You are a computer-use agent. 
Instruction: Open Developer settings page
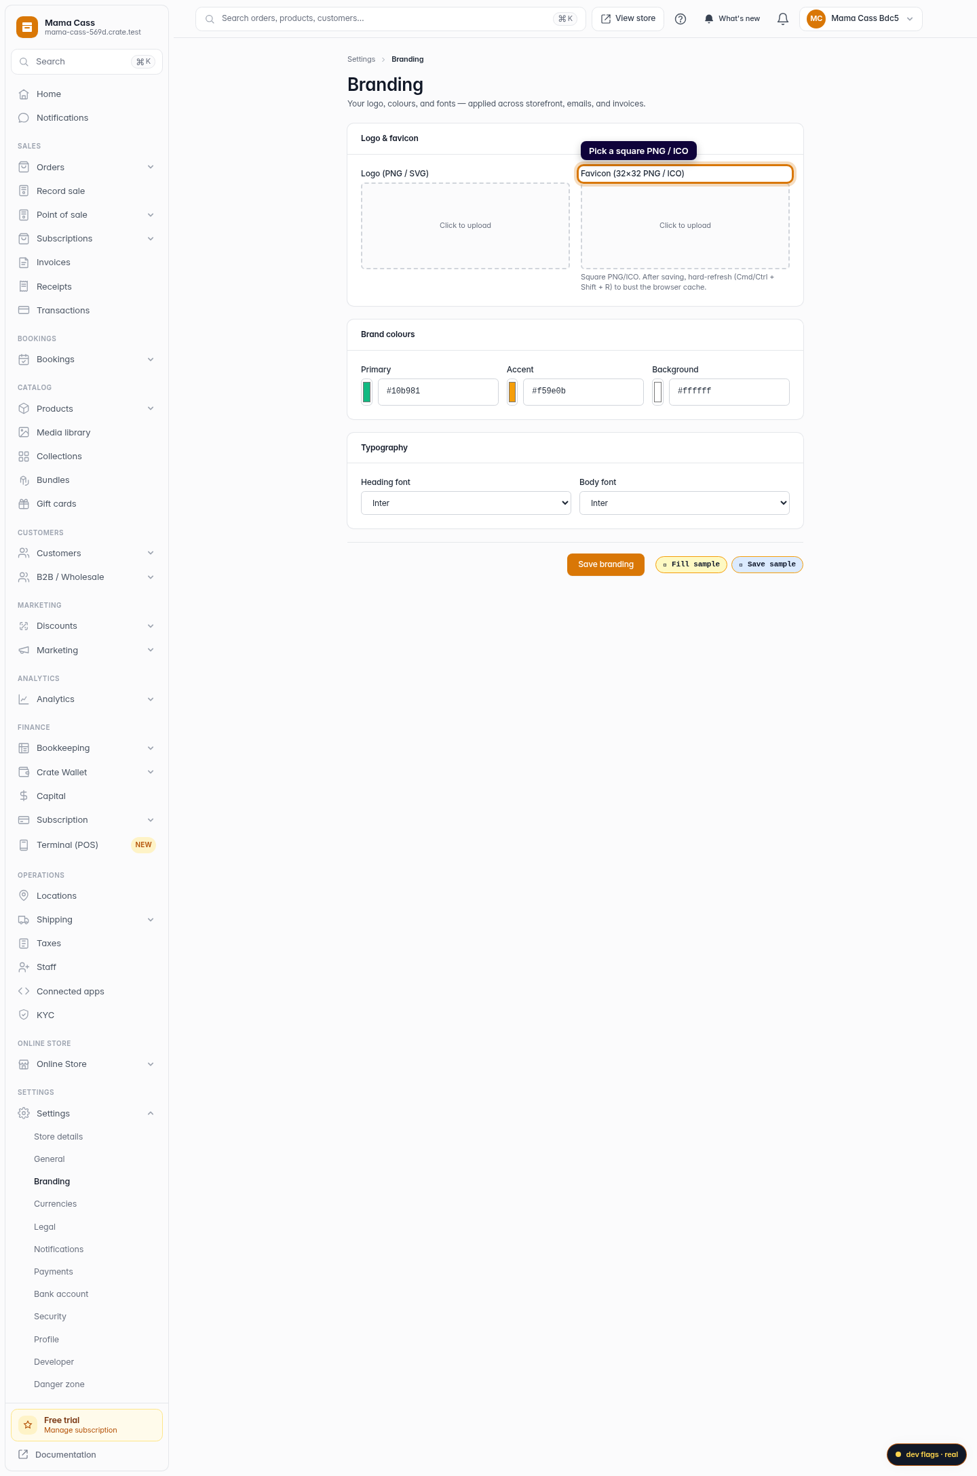[x=54, y=1362]
